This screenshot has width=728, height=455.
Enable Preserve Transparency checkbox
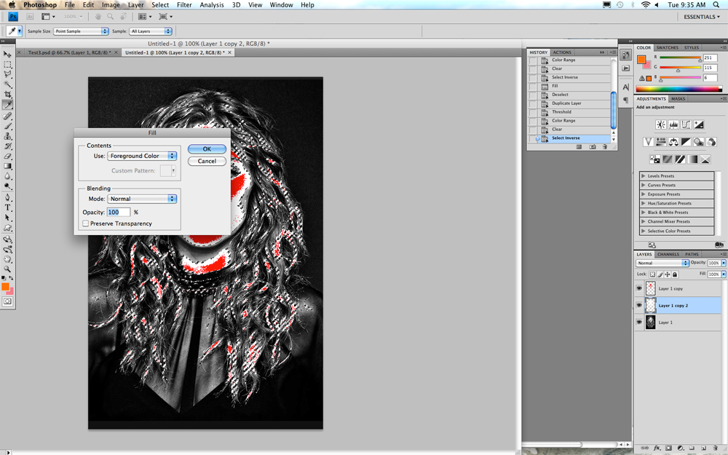click(x=86, y=223)
